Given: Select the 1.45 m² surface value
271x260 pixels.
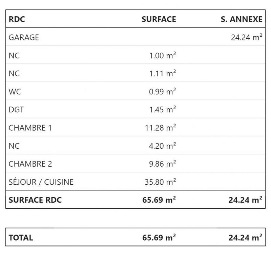Looking at the screenshot, I should [x=162, y=110].
